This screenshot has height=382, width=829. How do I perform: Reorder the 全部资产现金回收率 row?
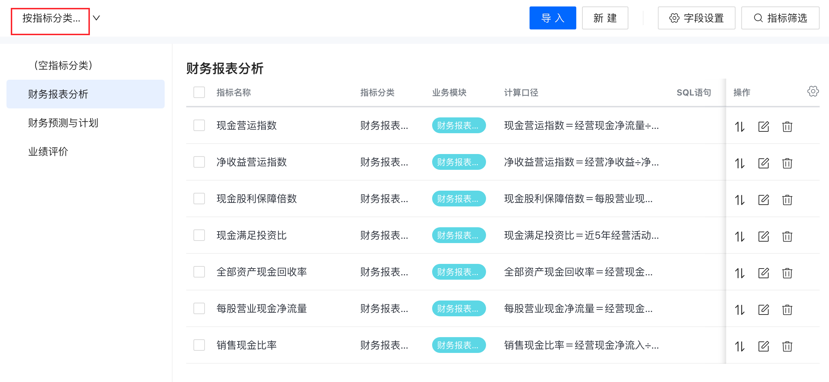(739, 273)
